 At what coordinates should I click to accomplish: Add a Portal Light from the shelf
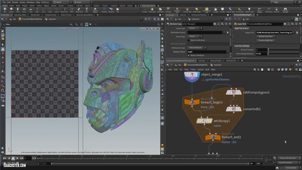point(239,10)
